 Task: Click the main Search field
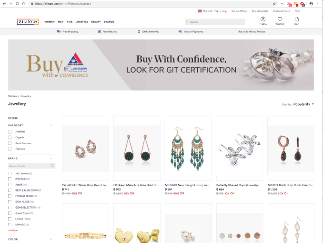coord(215,22)
